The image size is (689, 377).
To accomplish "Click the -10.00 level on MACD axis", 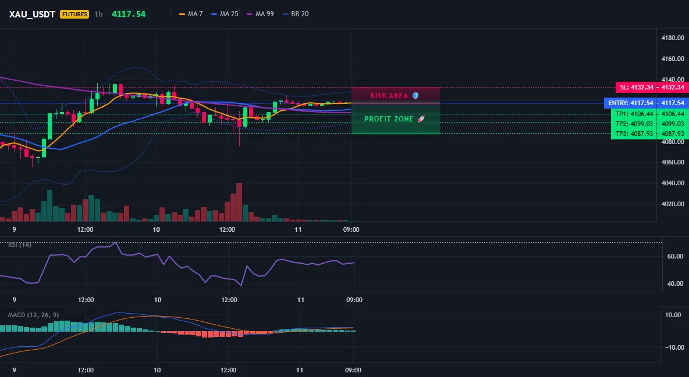I will tap(674, 347).
